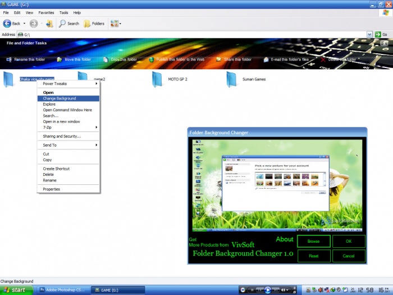Click the VivSoft link
The height and width of the screenshot is (295, 393).
coord(243,244)
